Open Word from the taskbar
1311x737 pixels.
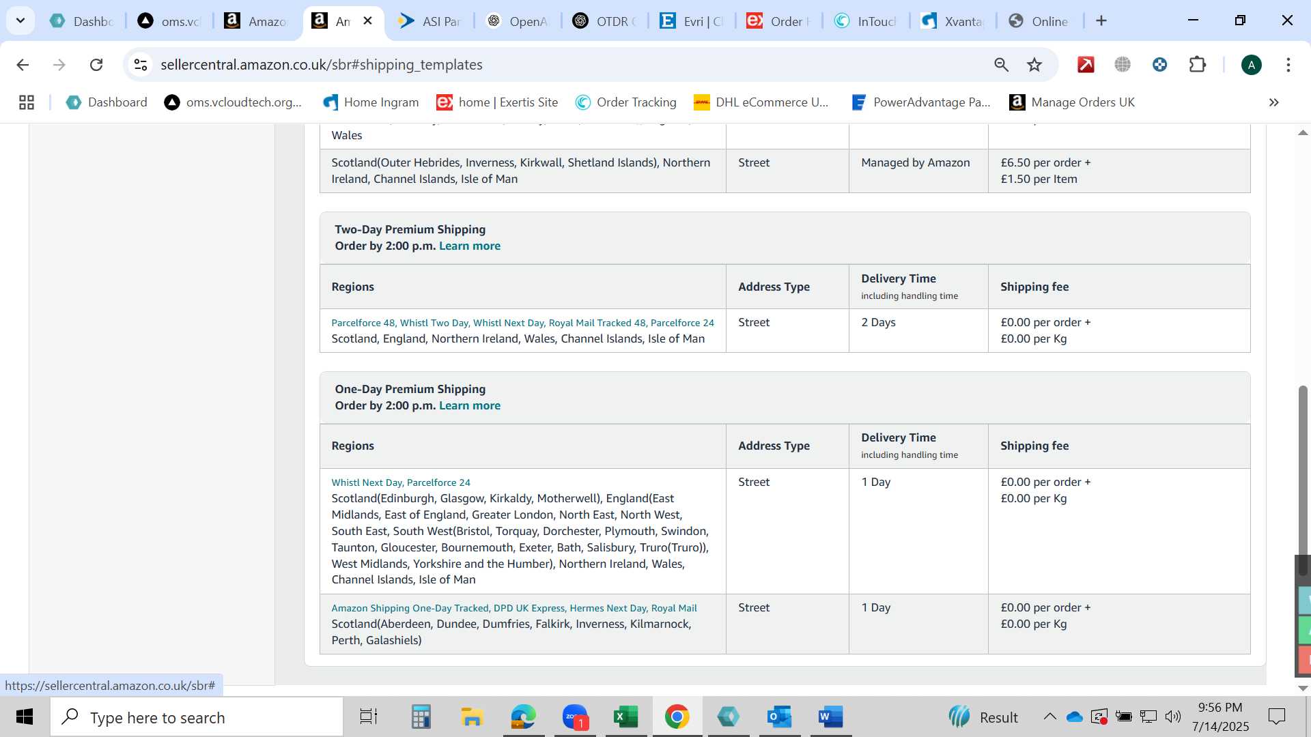tap(830, 717)
